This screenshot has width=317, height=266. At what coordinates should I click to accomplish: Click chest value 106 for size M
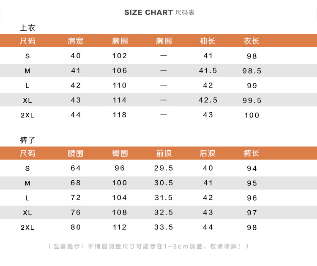[120, 71]
